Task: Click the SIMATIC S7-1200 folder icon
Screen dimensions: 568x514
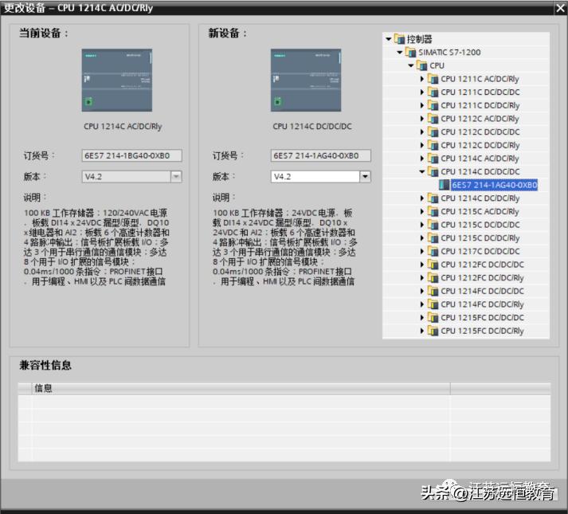Action: point(410,52)
